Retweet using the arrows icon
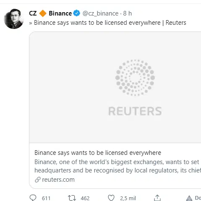 [72, 198]
